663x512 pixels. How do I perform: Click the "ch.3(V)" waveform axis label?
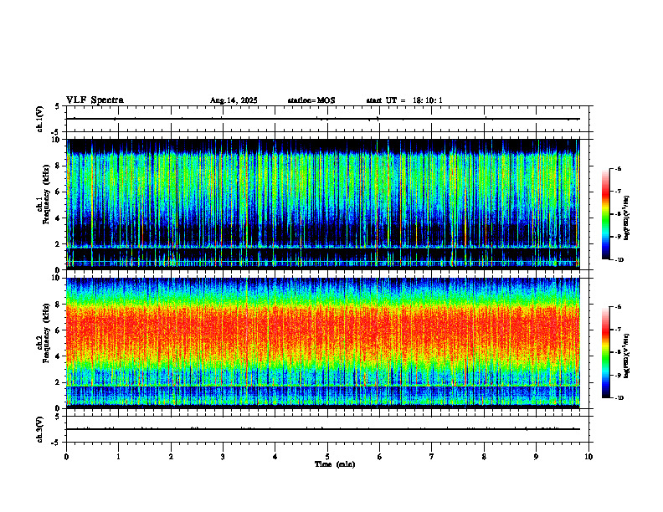40,429
